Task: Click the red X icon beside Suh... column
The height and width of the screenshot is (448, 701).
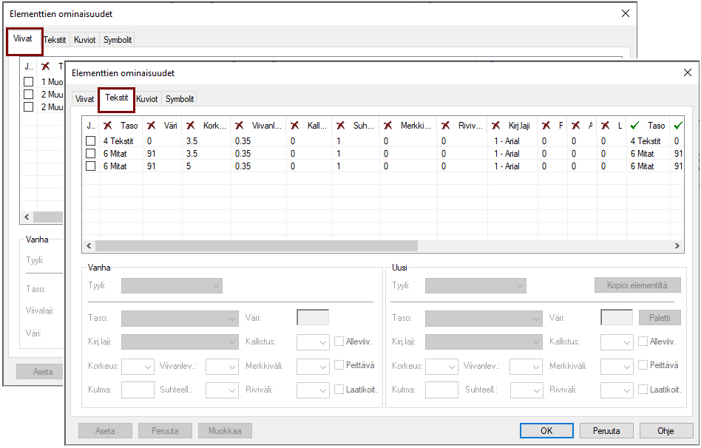Action: pos(341,126)
